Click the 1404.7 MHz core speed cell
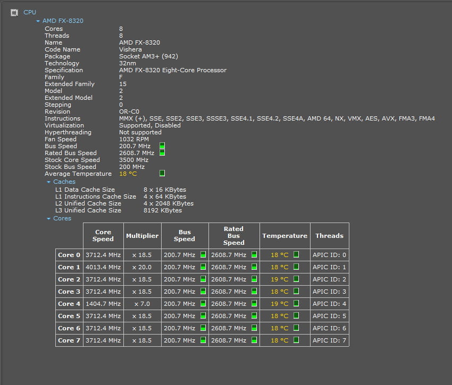The height and width of the screenshot is (385, 452). point(103,304)
